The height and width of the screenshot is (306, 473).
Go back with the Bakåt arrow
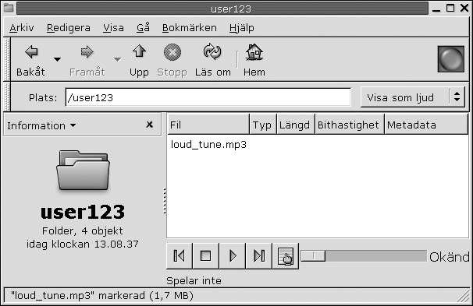[x=31, y=60]
